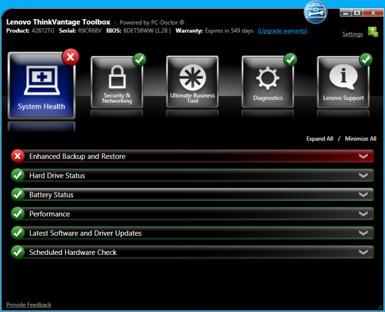This screenshot has width=385, height=312.
Task: Click Minimize All
Action: coord(360,139)
